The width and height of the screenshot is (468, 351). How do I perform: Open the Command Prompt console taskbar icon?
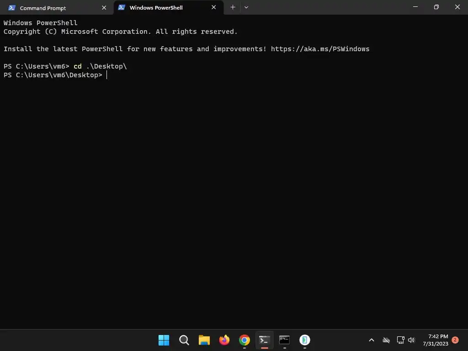(x=284, y=340)
